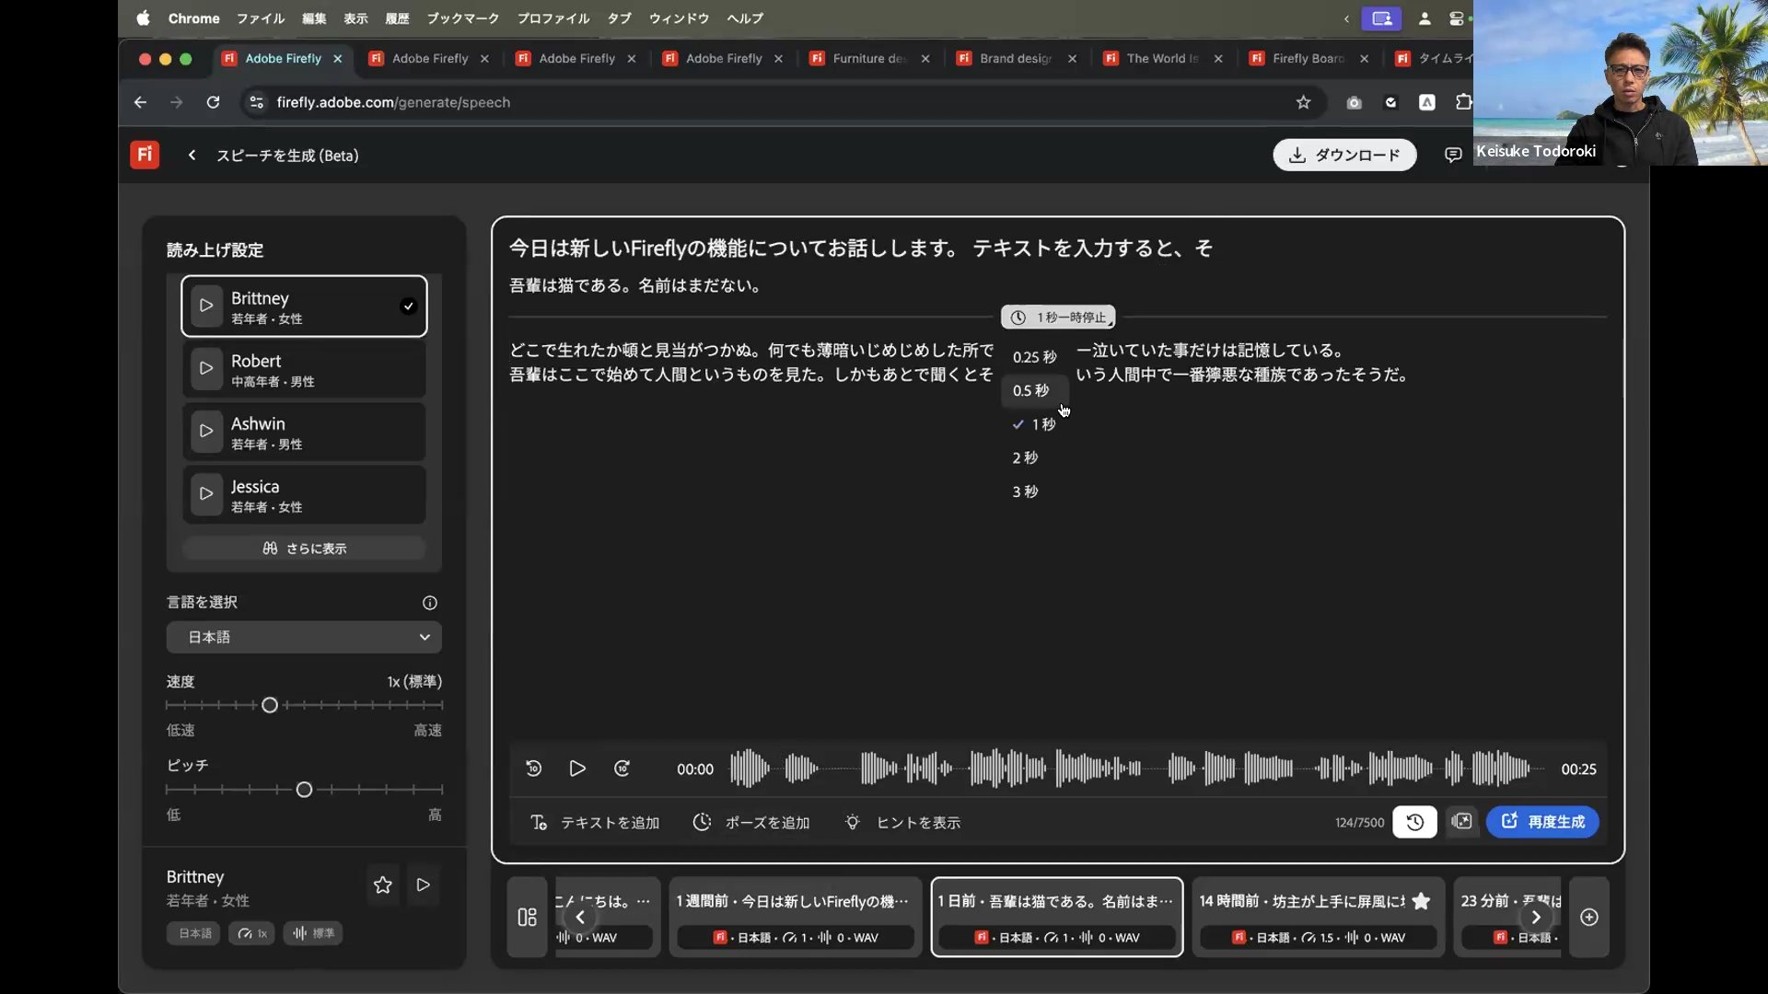Open the 日本語 language dropdown

pos(303,637)
